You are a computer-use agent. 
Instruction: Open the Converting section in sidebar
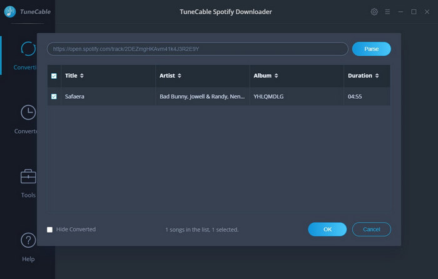[x=25, y=56]
